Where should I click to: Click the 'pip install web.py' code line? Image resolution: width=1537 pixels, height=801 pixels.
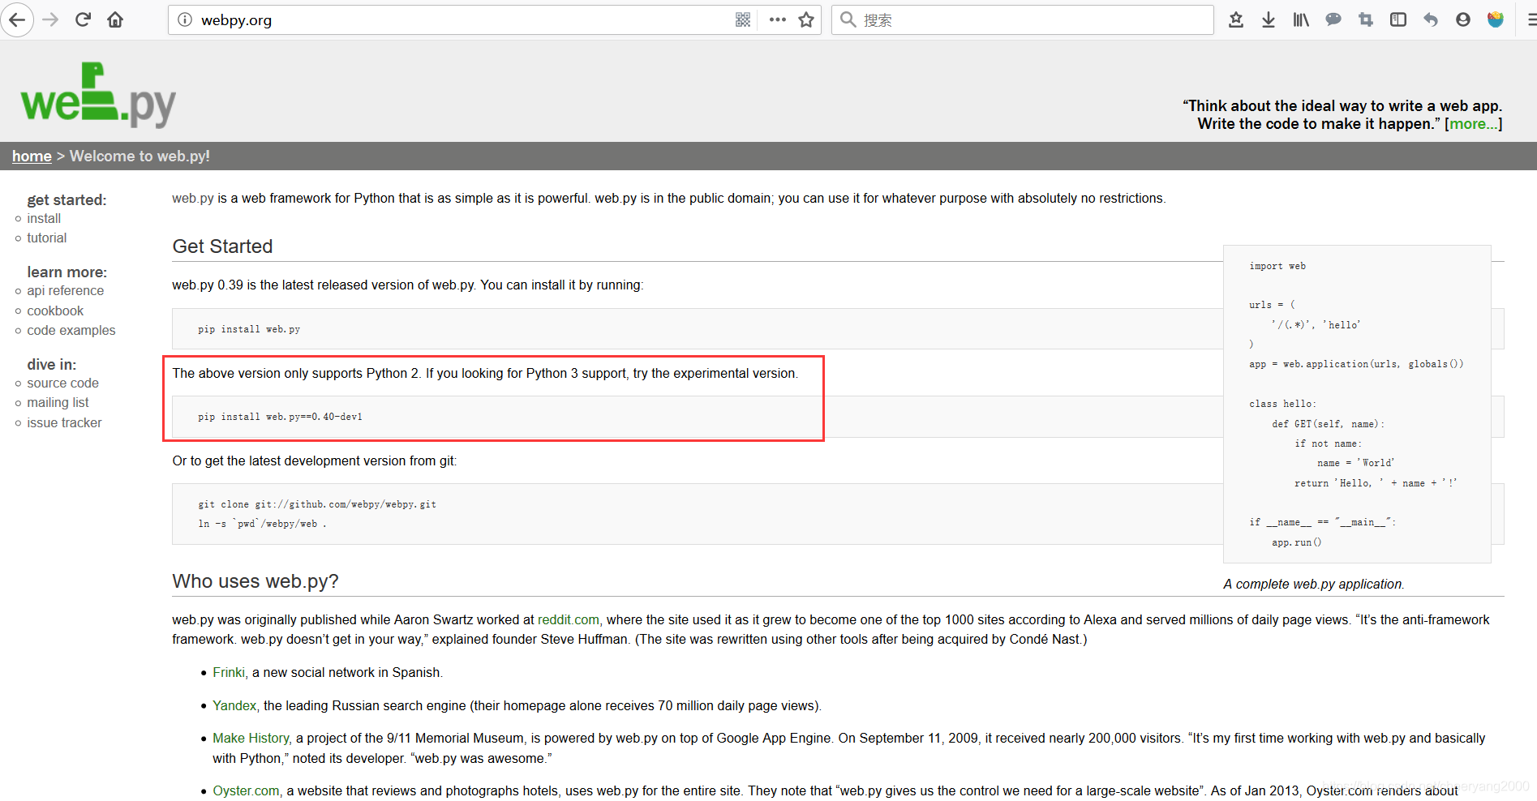point(249,329)
